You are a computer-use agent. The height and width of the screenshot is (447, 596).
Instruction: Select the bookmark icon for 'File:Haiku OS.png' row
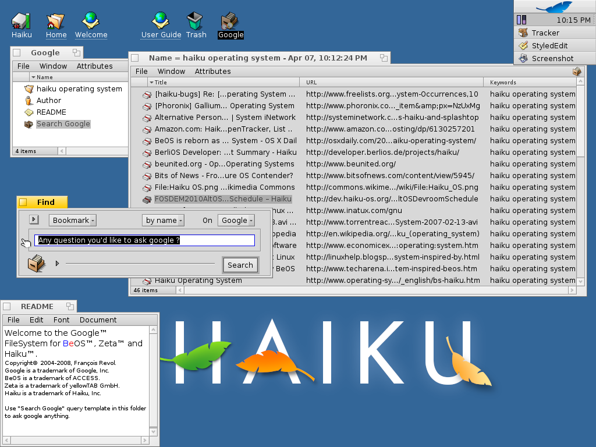(x=147, y=188)
